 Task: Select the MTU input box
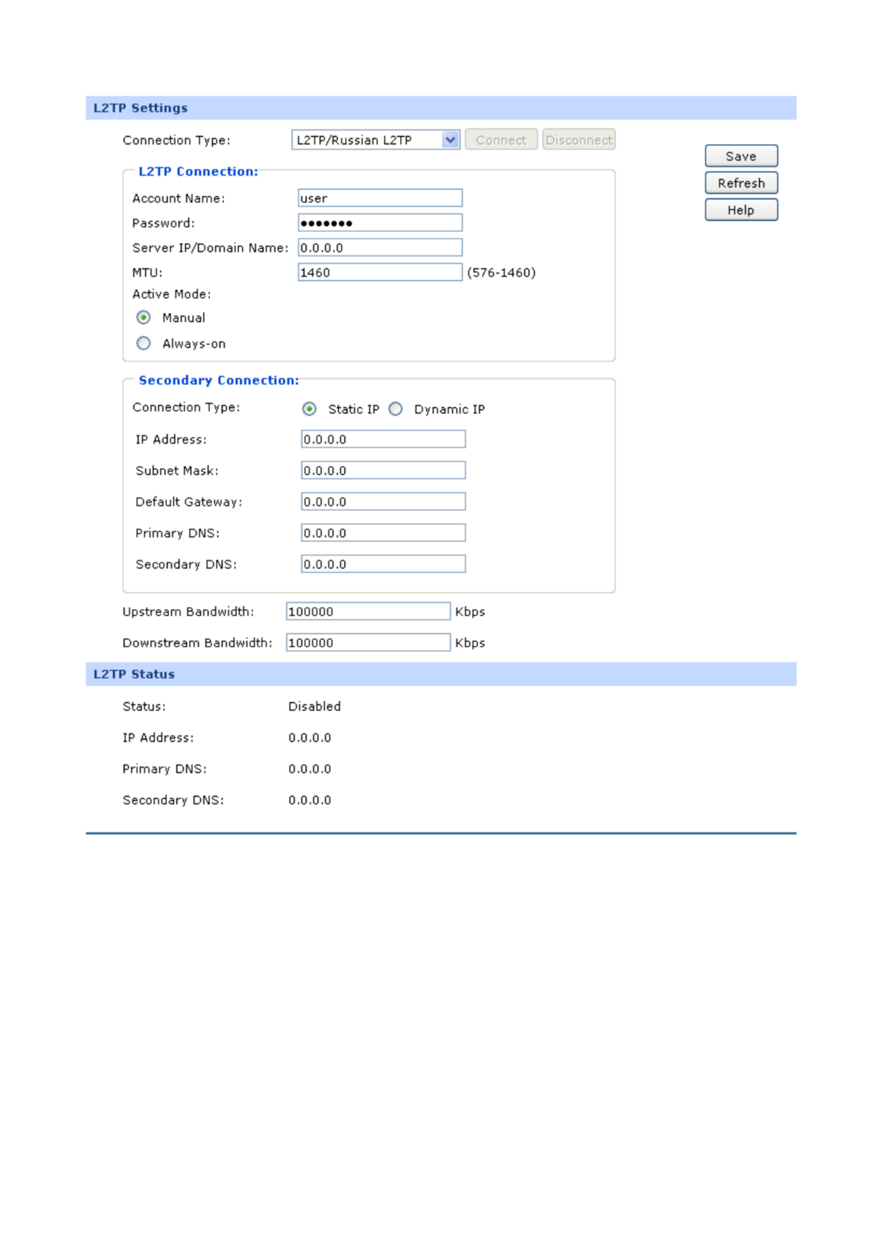point(379,272)
